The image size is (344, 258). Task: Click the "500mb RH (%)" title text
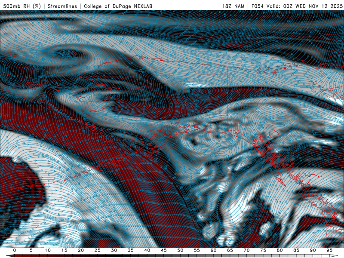coord(22,6)
